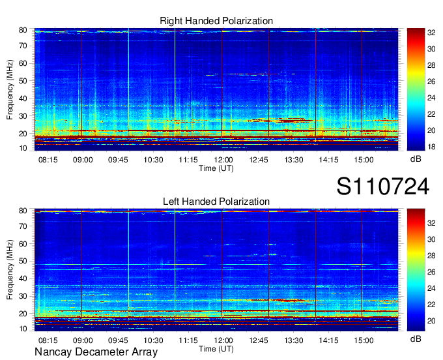This screenshot has width=443, height=360.
Task: Click the 26 dB value on the Left Handed colorbar
Action: (431, 272)
